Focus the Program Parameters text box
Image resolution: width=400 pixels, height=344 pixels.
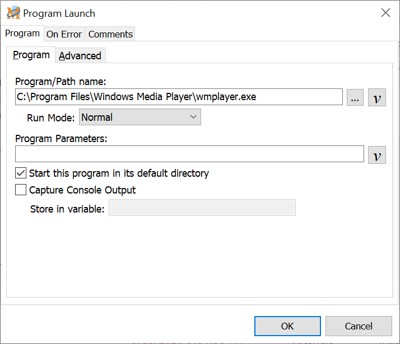coord(189,154)
